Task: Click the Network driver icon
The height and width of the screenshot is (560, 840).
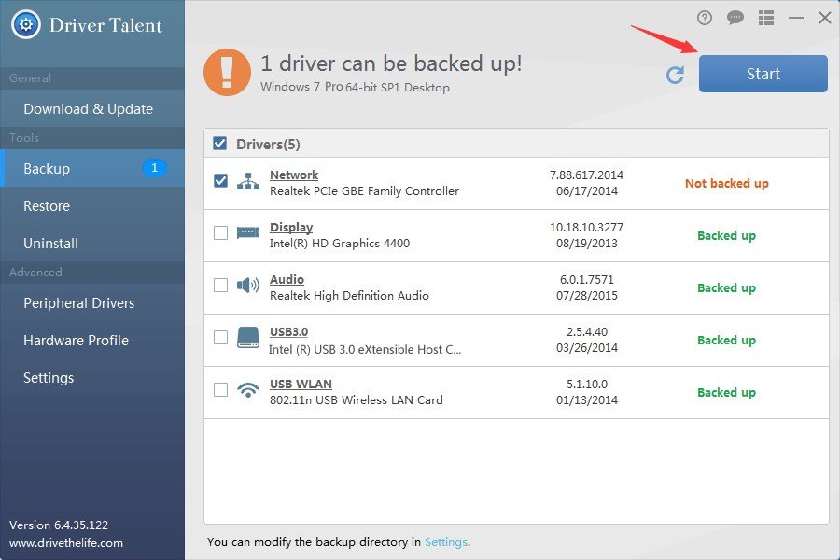Action: click(x=248, y=182)
